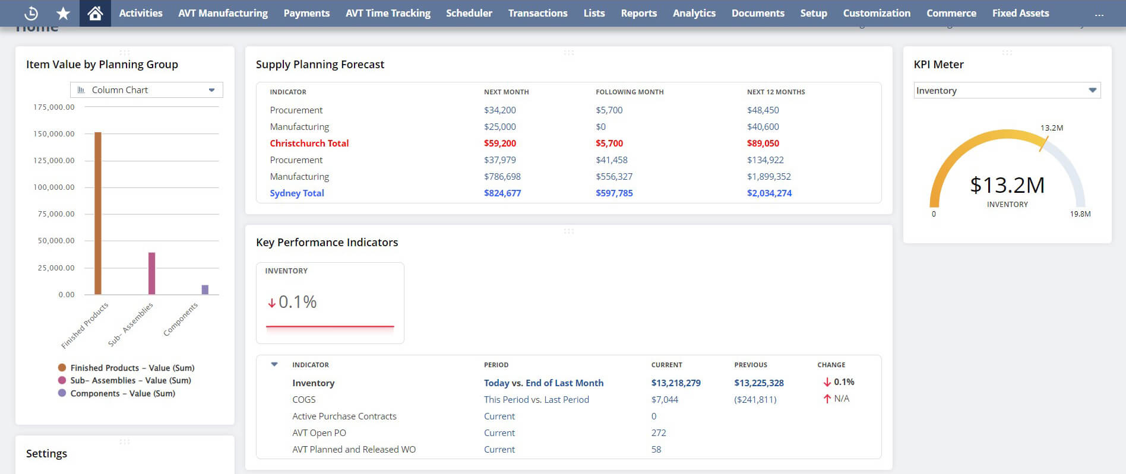The width and height of the screenshot is (1126, 474).
Task: Open the Recent Records clock icon
Action: pos(31,13)
